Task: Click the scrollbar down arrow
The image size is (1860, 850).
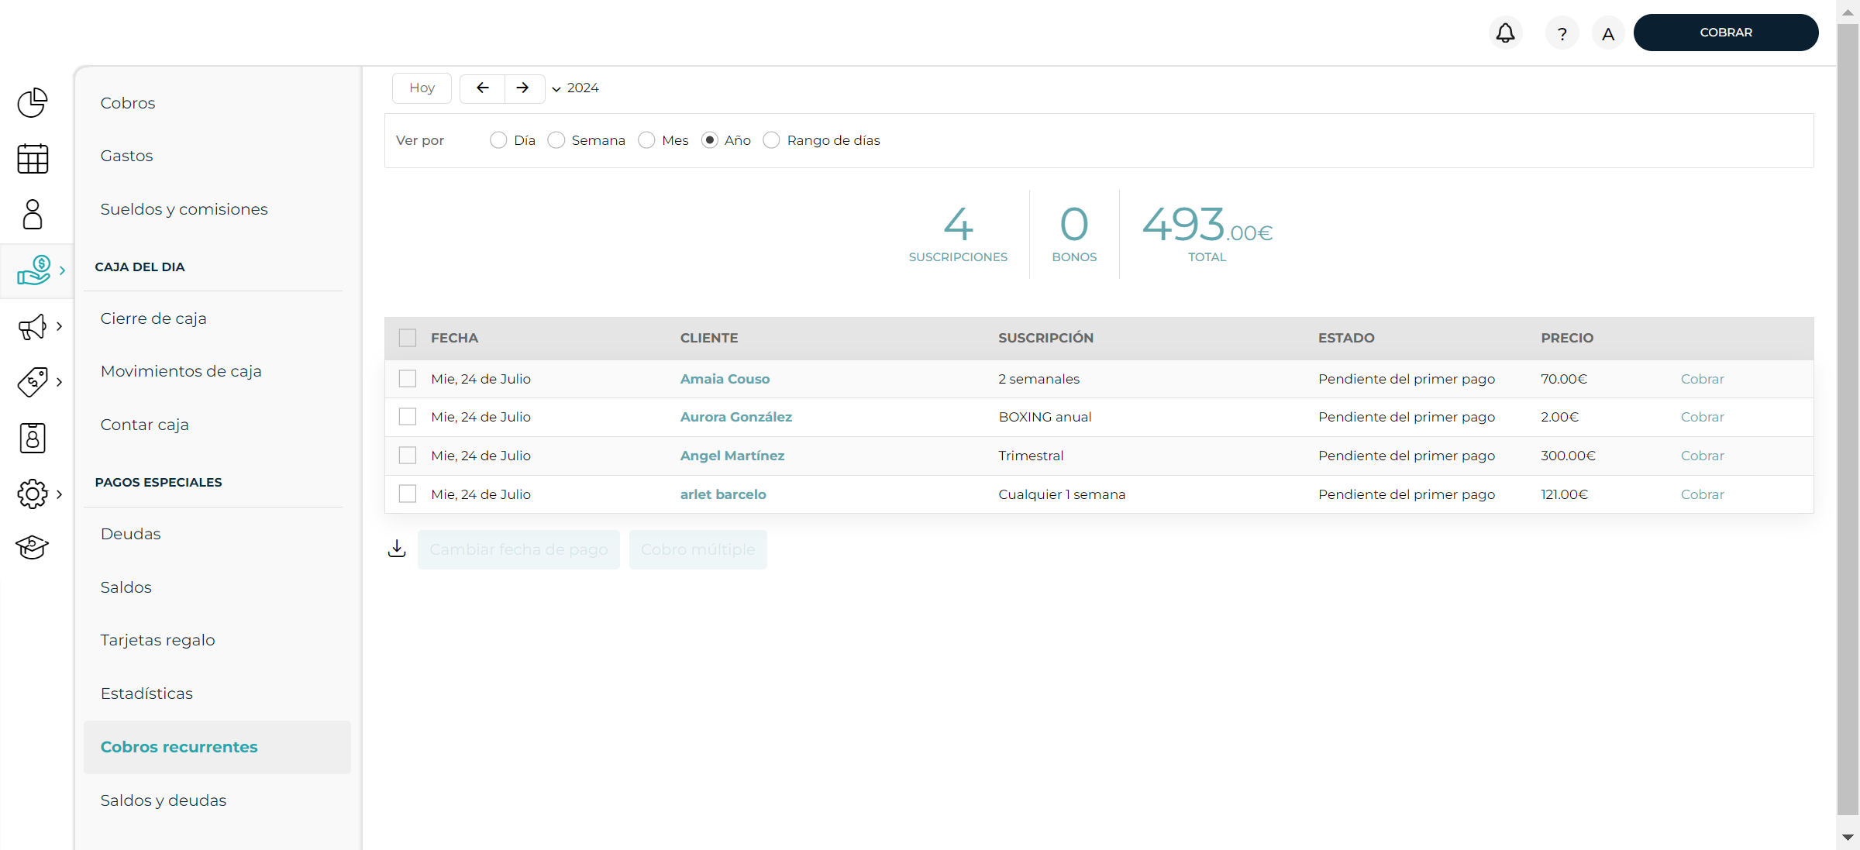Action: click(x=1848, y=838)
